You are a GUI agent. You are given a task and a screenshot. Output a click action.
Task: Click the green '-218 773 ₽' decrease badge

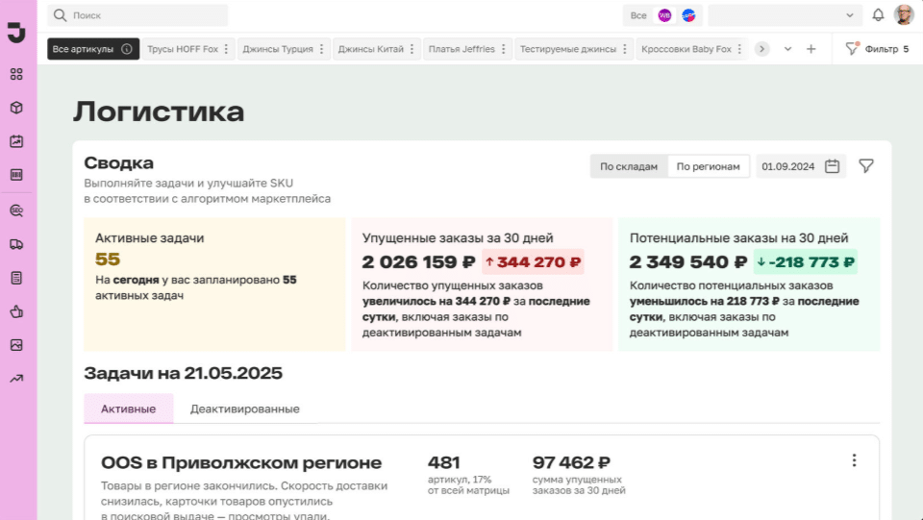pos(806,261)
